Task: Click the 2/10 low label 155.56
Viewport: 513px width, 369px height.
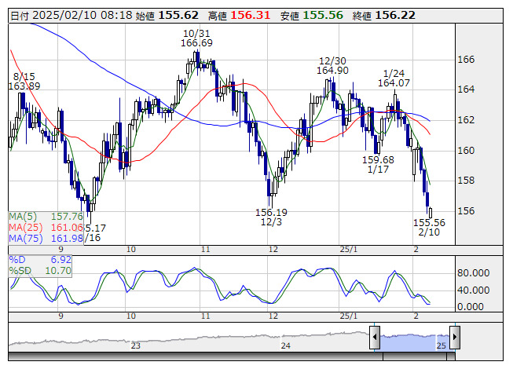Action: click(x=429, y=222)
